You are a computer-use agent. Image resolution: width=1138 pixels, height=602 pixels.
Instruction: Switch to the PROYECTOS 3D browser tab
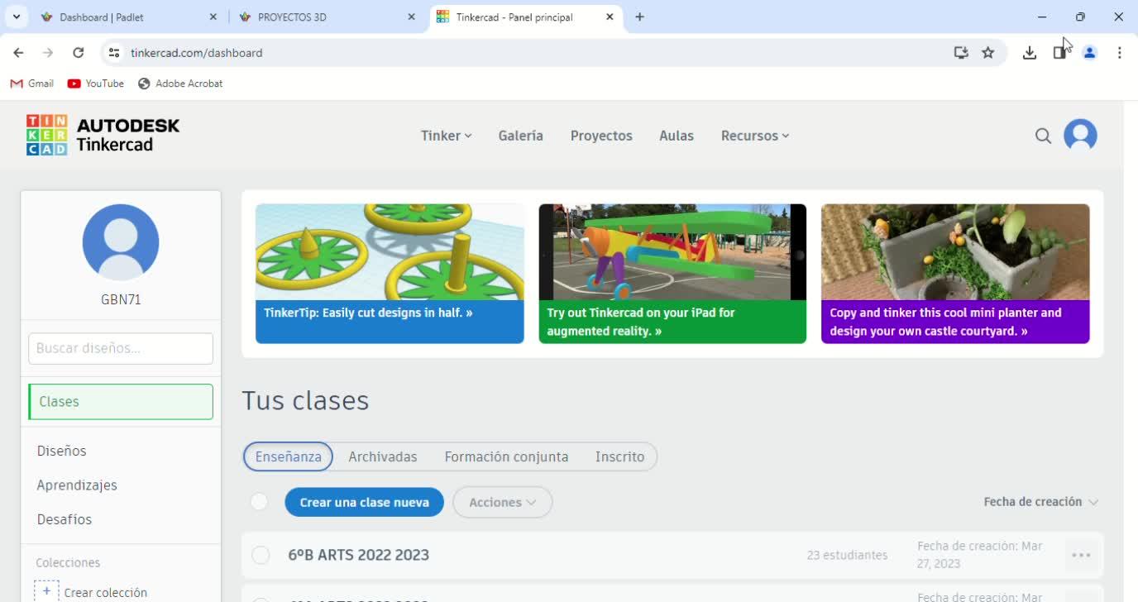tap(327, 17)
